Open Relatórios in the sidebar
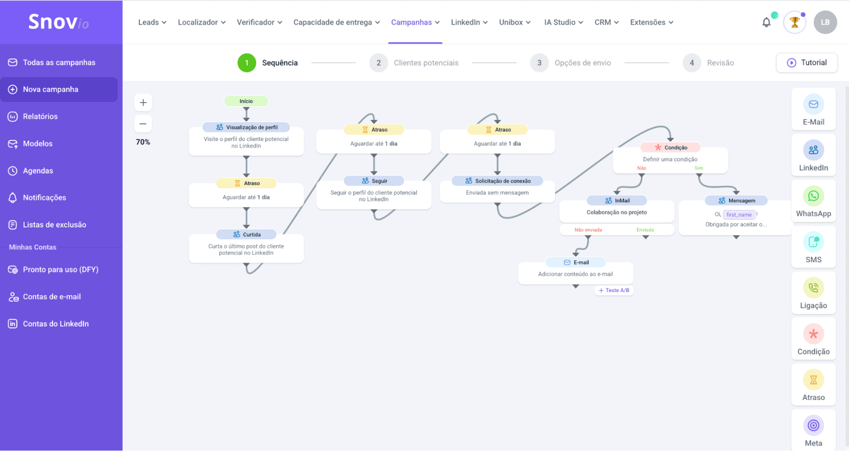The image size is (849, 451). click(40, 116)
